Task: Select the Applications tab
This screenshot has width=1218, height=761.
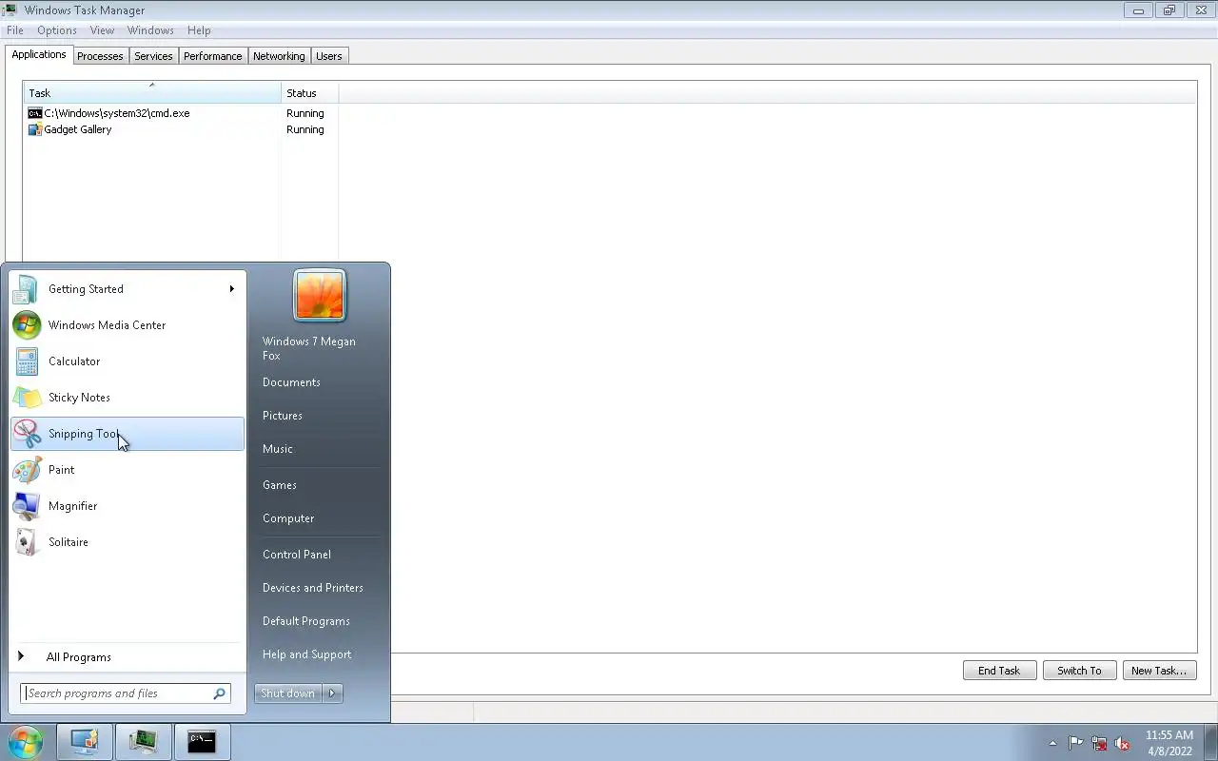Action: 39,54
